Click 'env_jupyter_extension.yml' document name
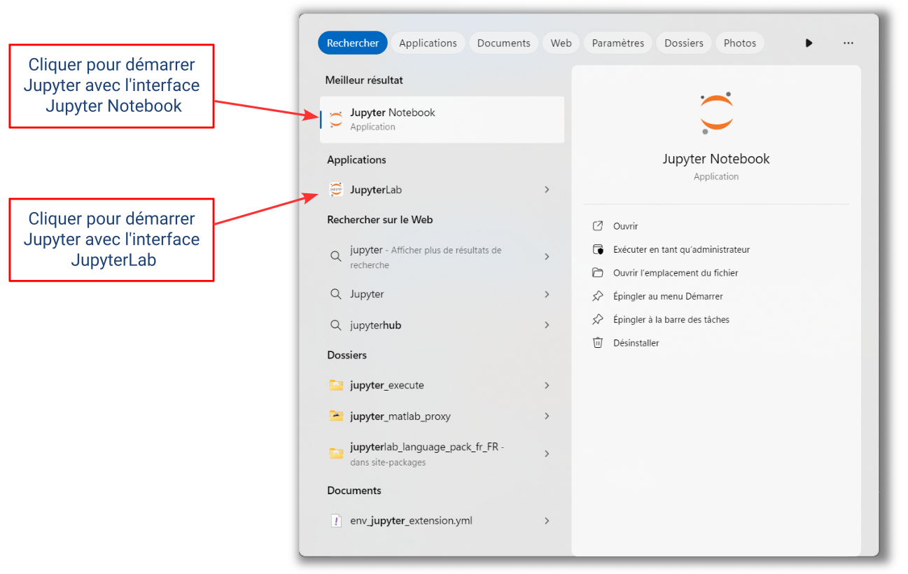908x574 pixels. point(411,521)
